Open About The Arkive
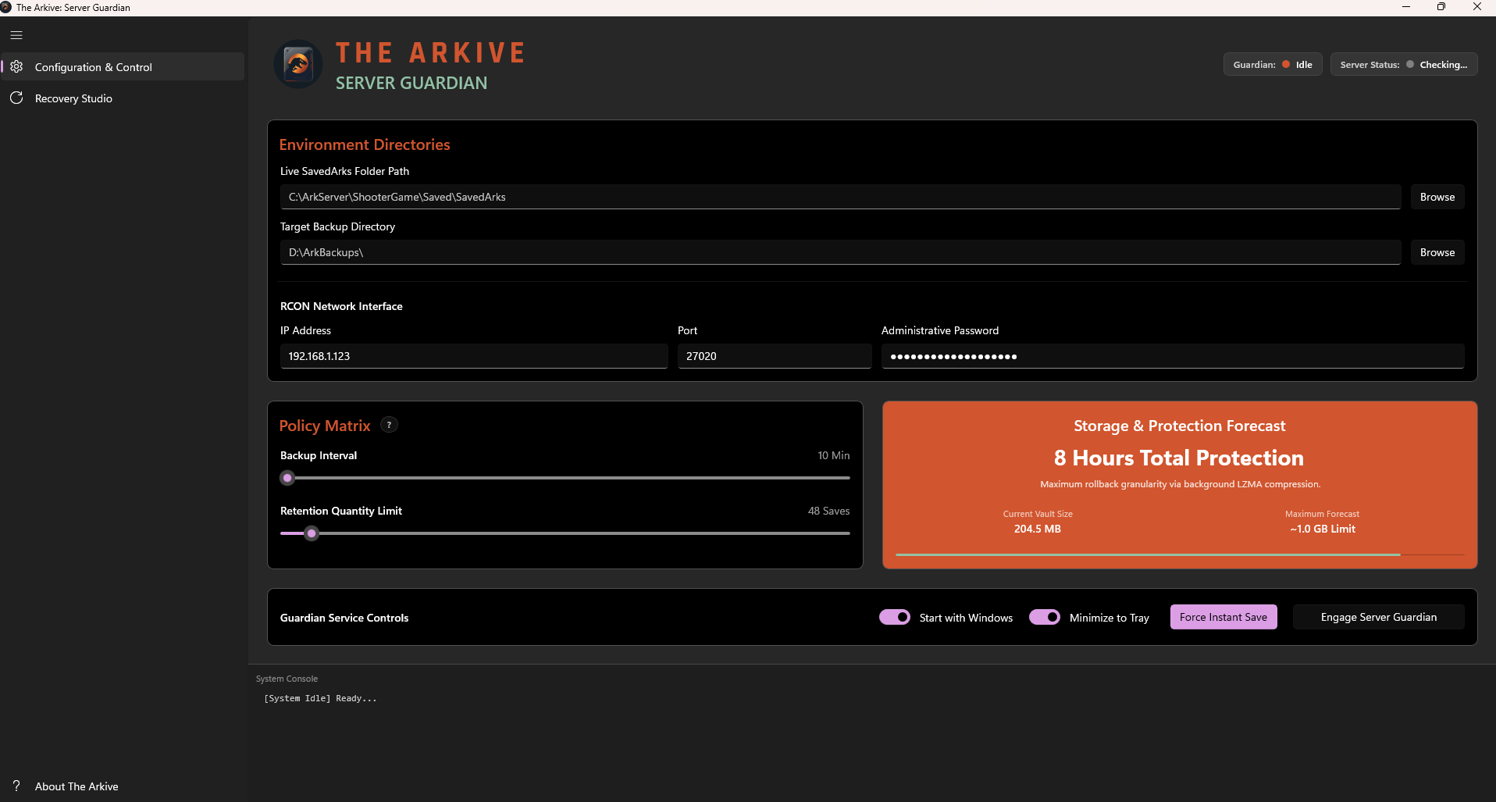 (123, 786)
